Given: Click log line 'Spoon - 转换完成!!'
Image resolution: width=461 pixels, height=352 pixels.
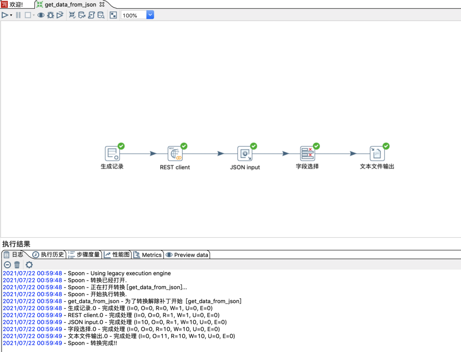Looking at the screenshot, I should tap(60, 343).
